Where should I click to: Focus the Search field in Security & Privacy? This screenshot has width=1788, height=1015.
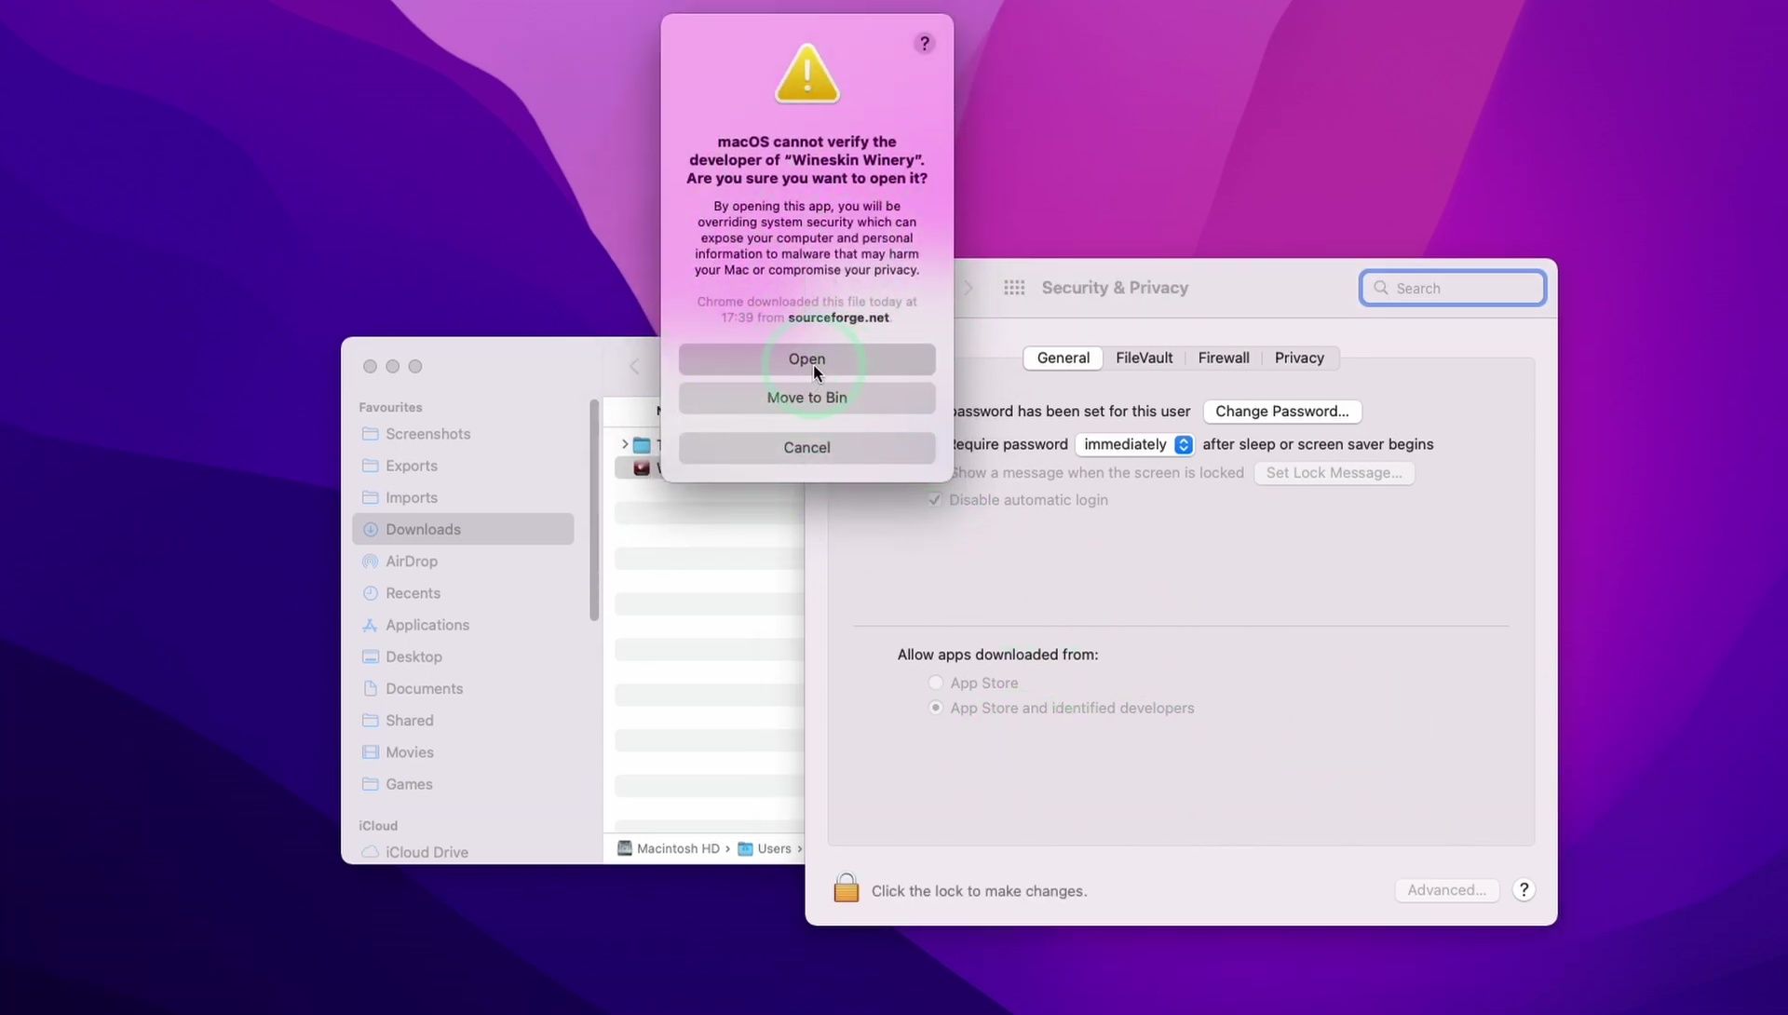click(1453, 289)
